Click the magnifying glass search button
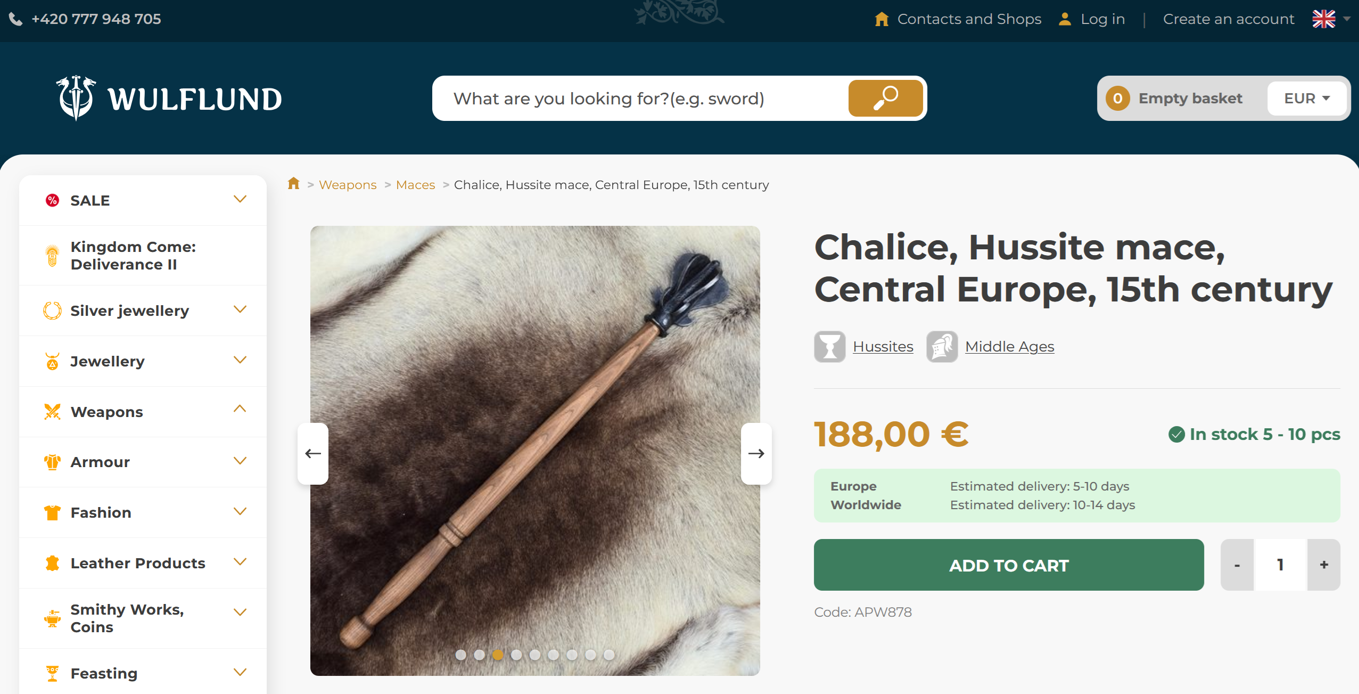Viewport: 1359px width, 694px height. click(x=885, y=99)
